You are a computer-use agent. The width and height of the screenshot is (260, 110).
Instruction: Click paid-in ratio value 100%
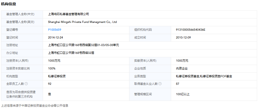pos(52,68)
